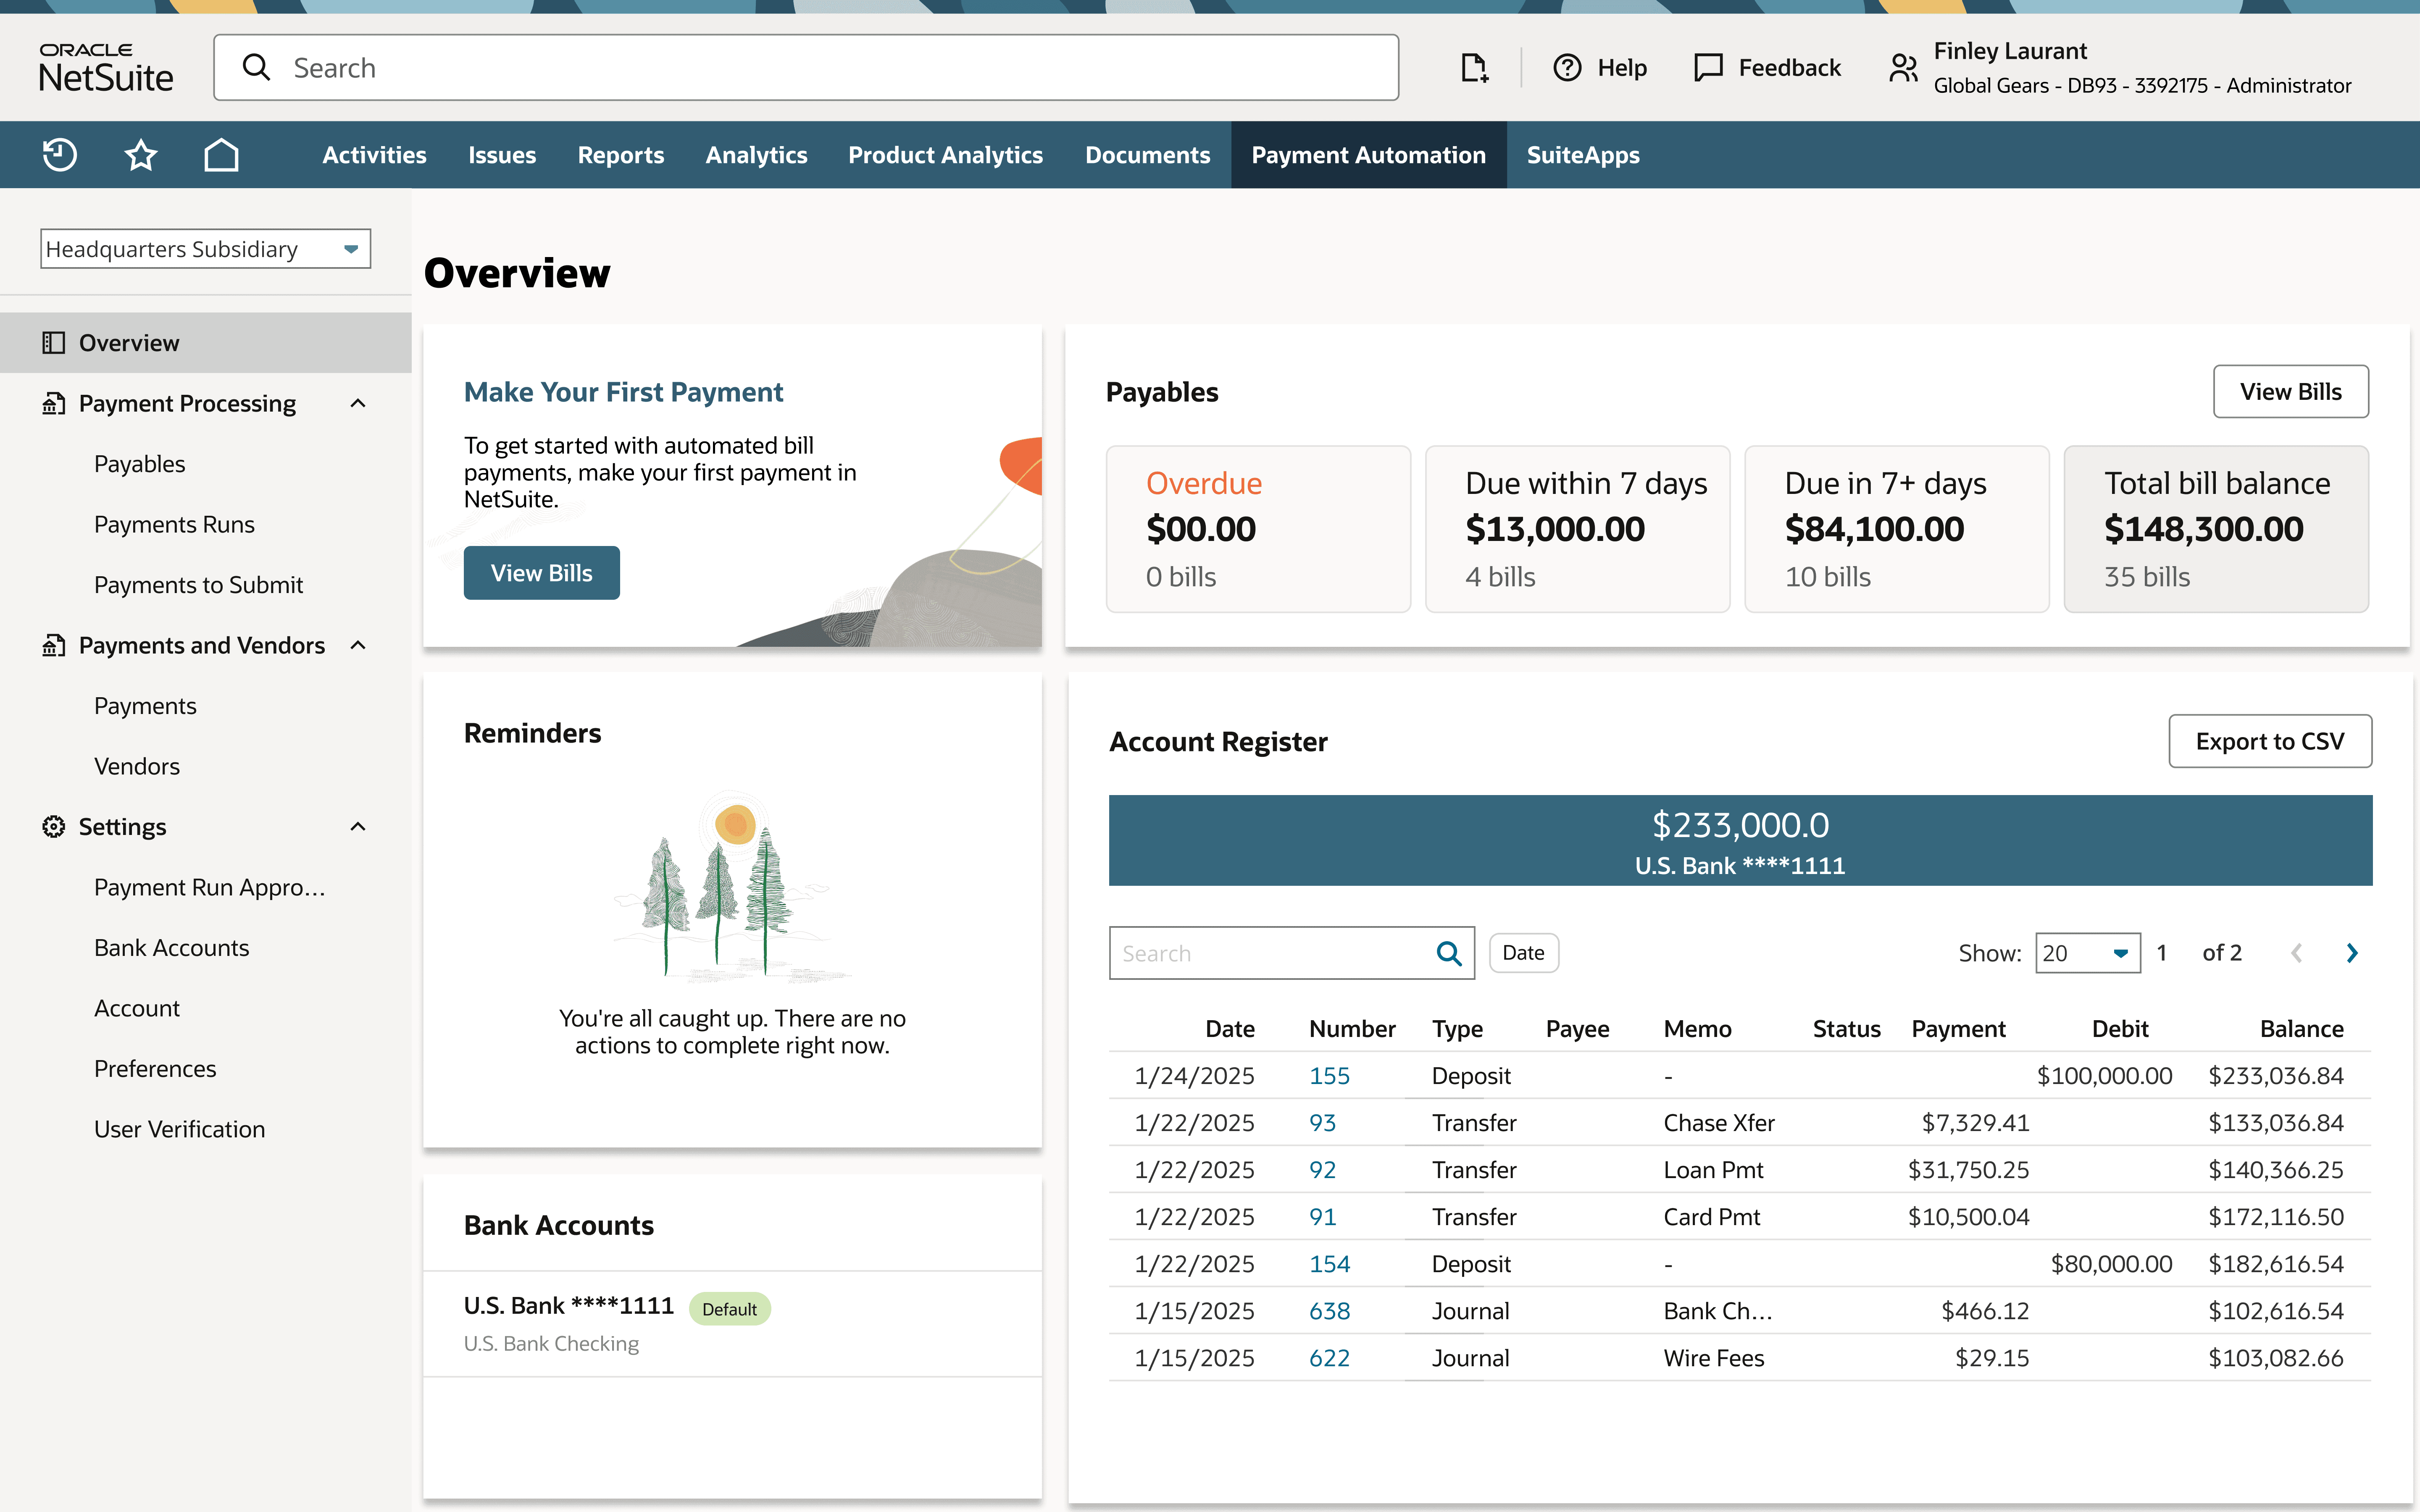Collapse the Payment Processing section
2420x1512 pixels.
(358, 403)
